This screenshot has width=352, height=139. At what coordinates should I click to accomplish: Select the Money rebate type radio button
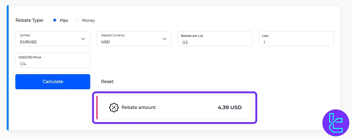click(x=77, y=20)
